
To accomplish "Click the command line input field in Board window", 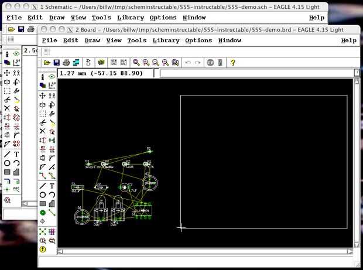I will click(x=257, y=73).
